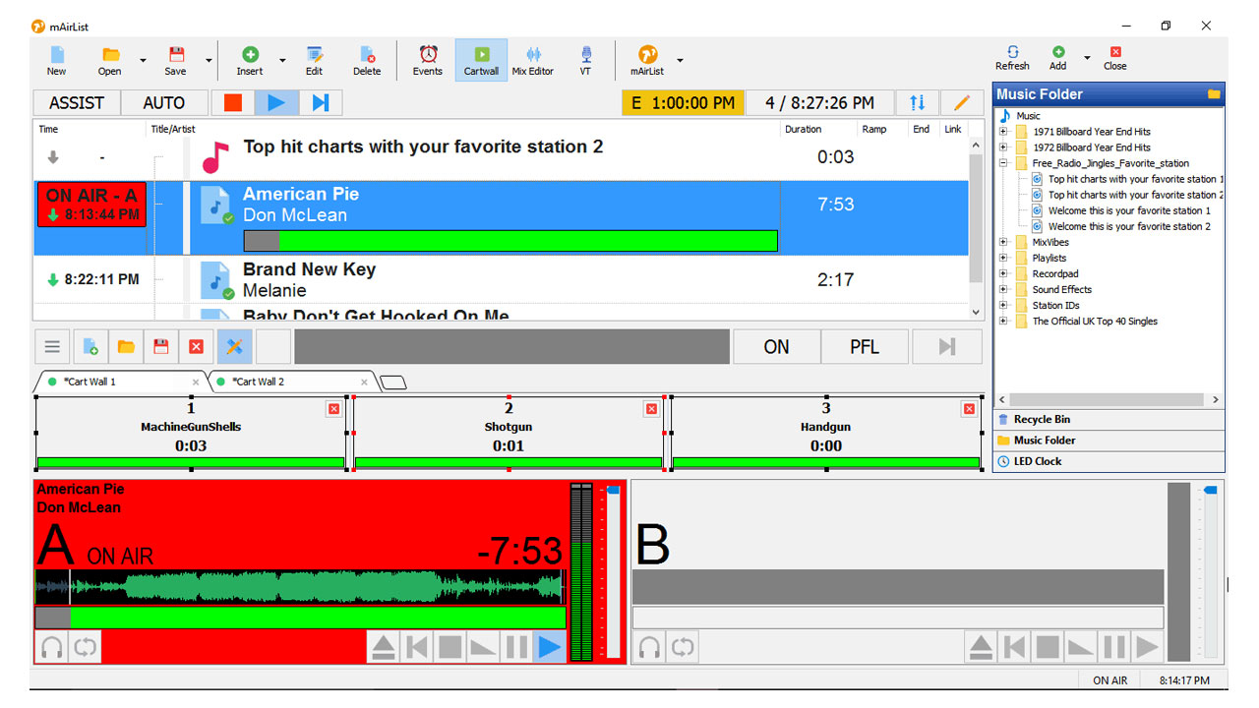Click the cartwall PFL button

pyautogui.click(x=864, y=346)
